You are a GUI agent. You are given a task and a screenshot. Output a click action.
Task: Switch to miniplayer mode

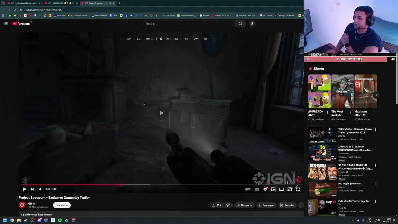pos(273,189)
